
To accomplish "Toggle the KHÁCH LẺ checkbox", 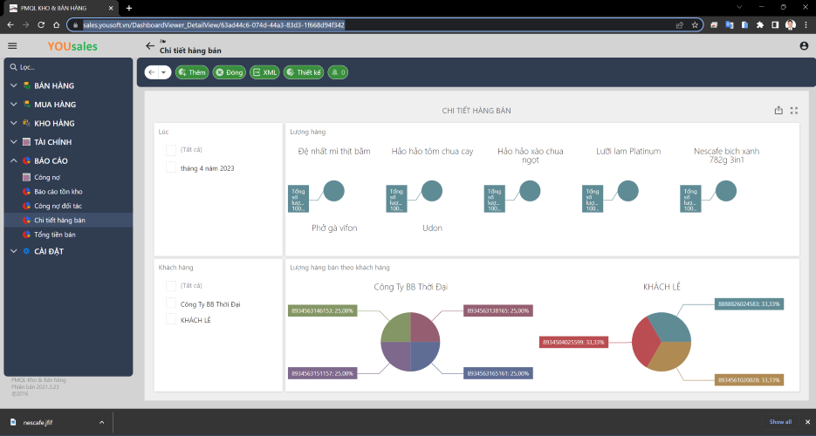I will coord(171,319).
